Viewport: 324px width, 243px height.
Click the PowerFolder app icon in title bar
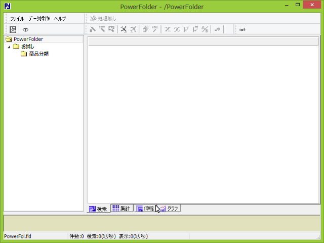coord(7,6)
